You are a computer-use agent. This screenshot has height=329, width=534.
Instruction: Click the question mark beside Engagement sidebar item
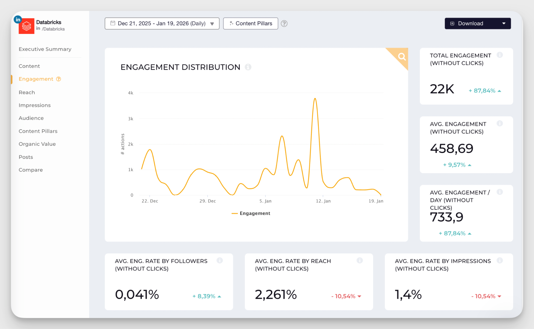coord(58,79)
